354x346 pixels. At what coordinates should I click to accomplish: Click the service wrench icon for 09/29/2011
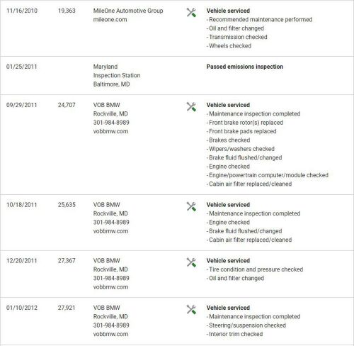point(191,107)
